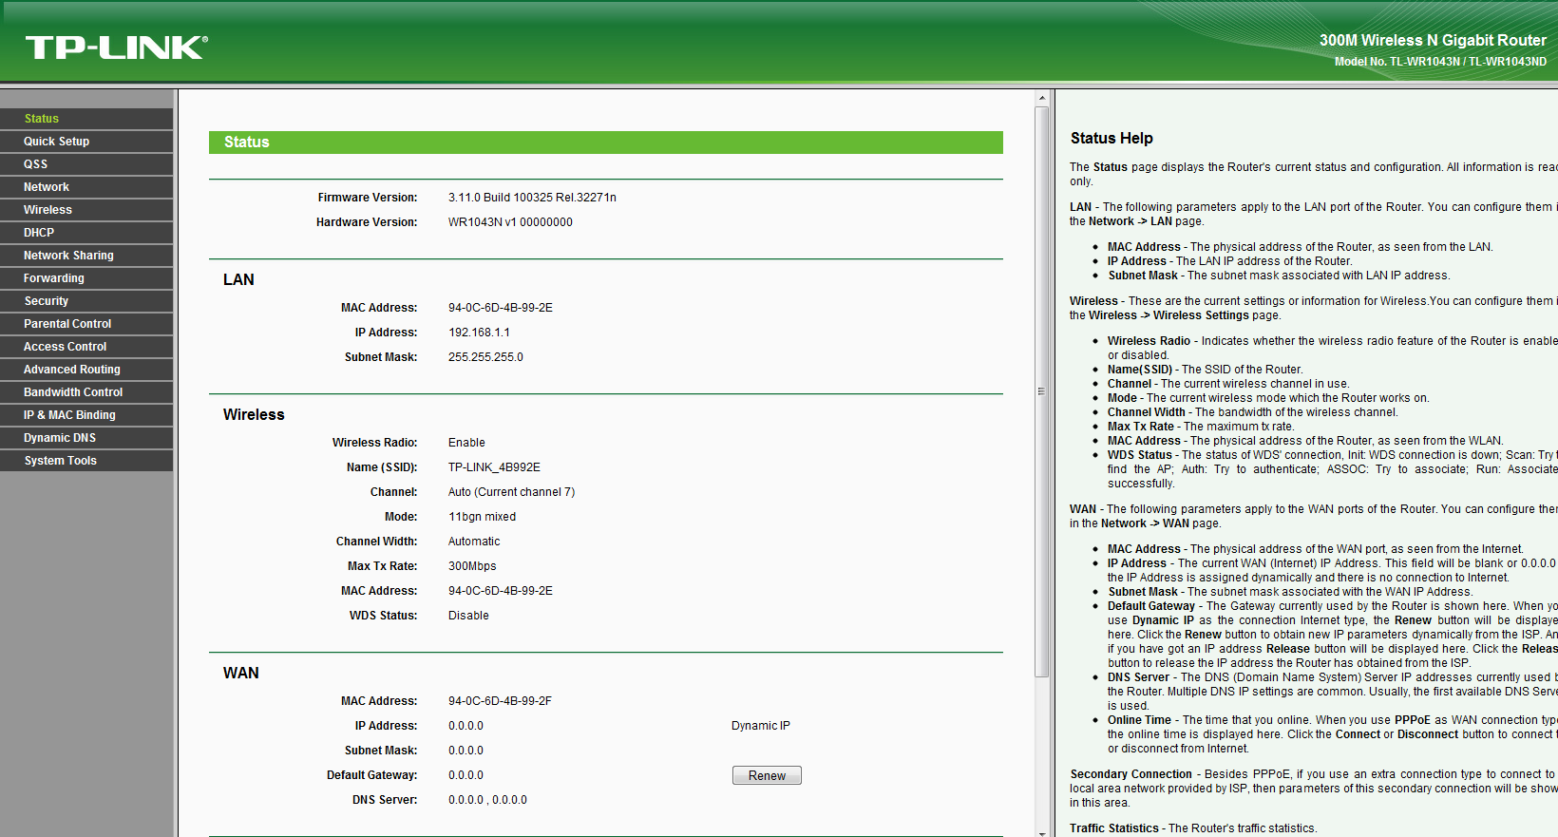Open Network Sharing settings
This screenshot has height=837, width=1558.
(x=86, y=256)
